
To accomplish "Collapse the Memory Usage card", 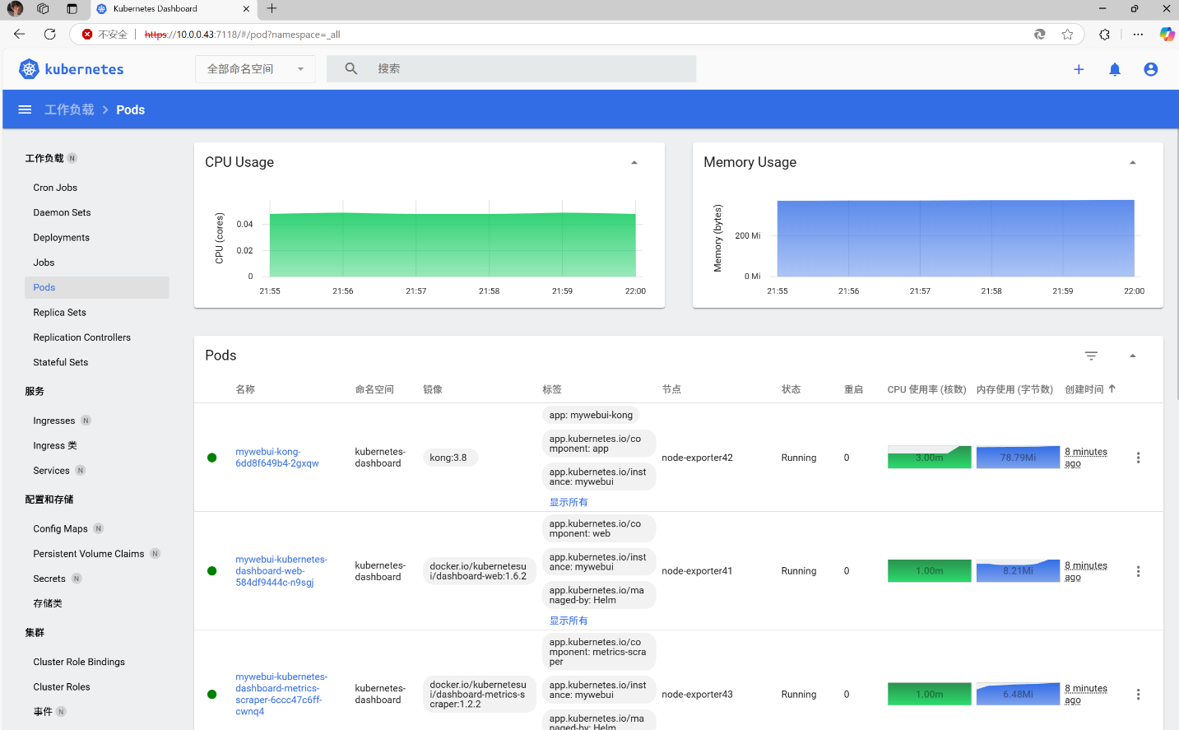I will (x=1133, y=163).
